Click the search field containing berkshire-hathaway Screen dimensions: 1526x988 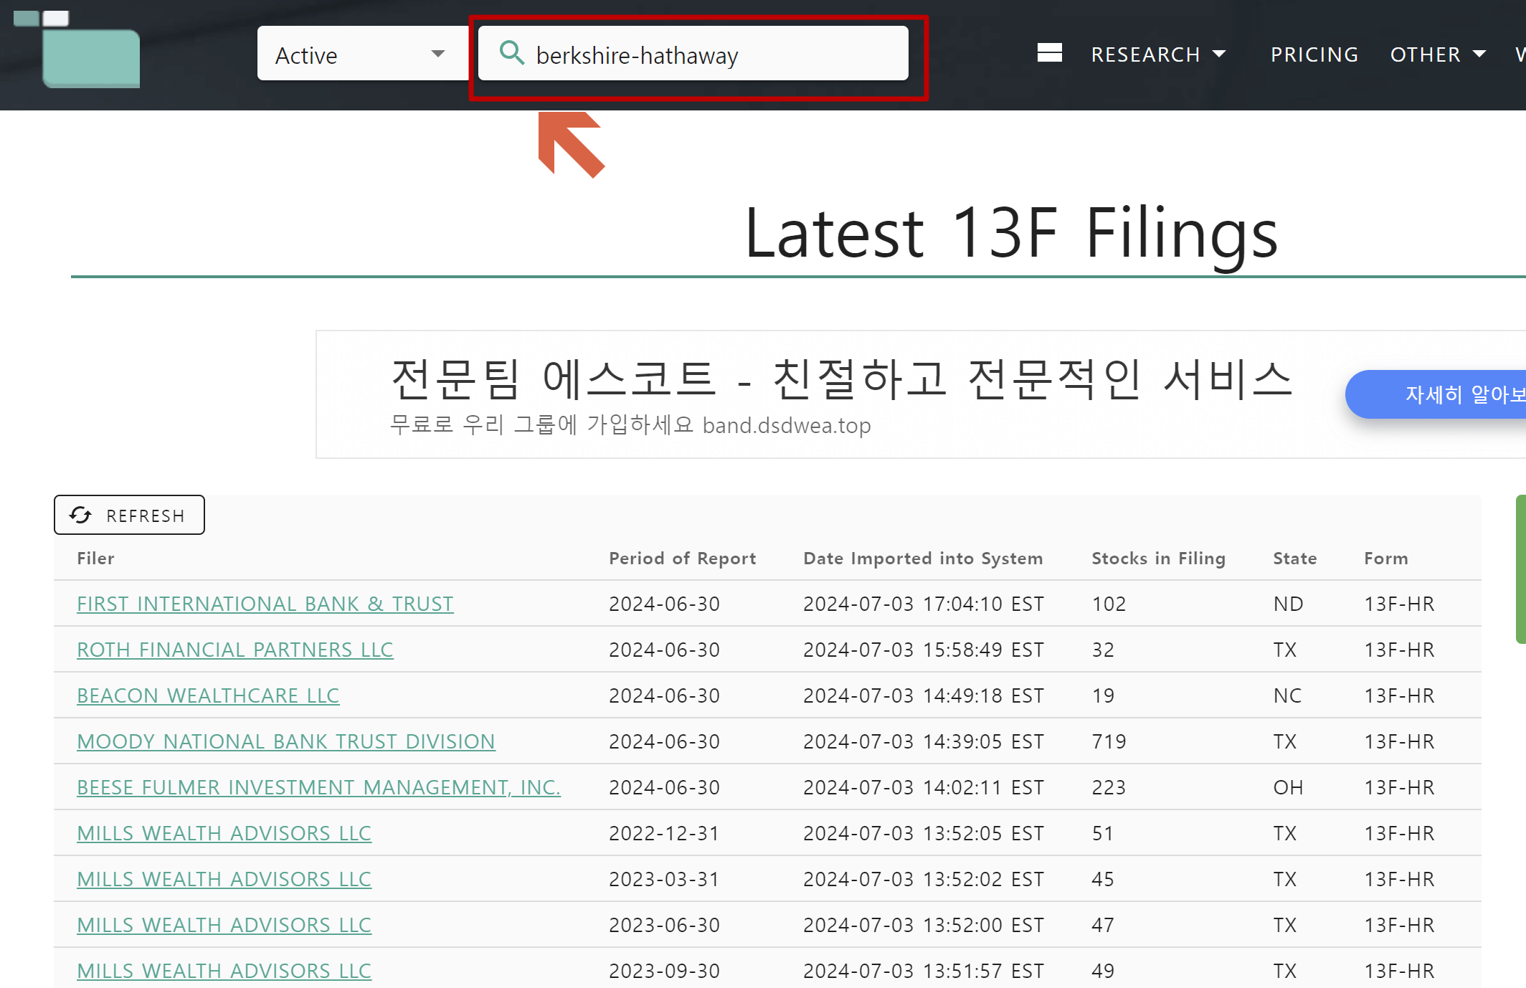point(693,53)
